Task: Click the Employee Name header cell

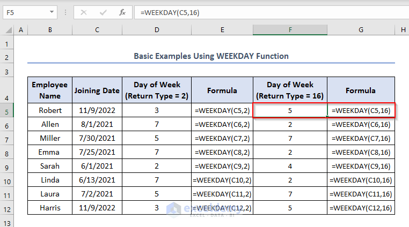Action: pyautogui.click(x=50, y=90)
